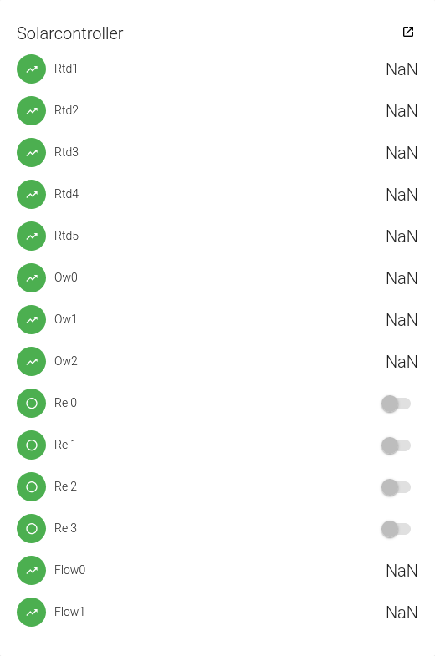Click the Rel2 relay circle icon
The image size is (435, 656).
pos(32,487)
